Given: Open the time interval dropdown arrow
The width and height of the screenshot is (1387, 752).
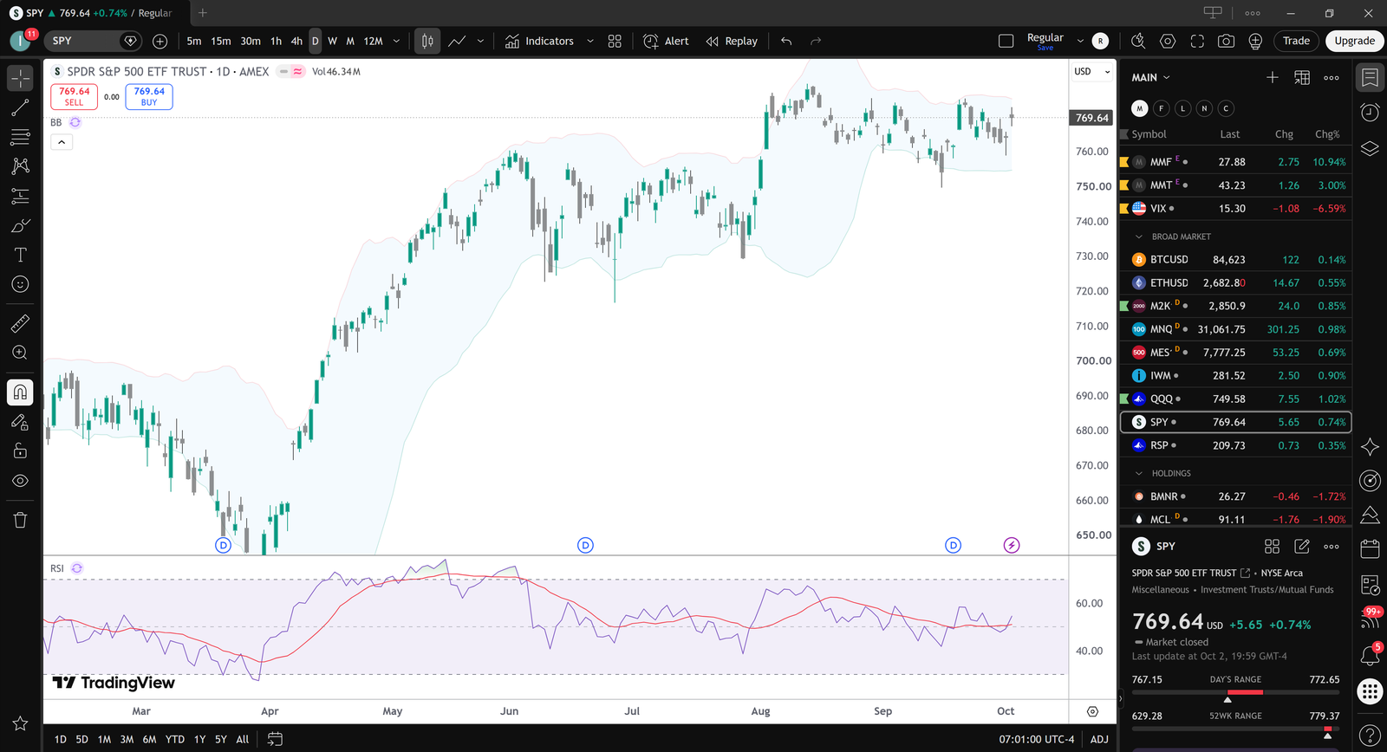Looking at the screenshot, I should click(x=397, y=41).
